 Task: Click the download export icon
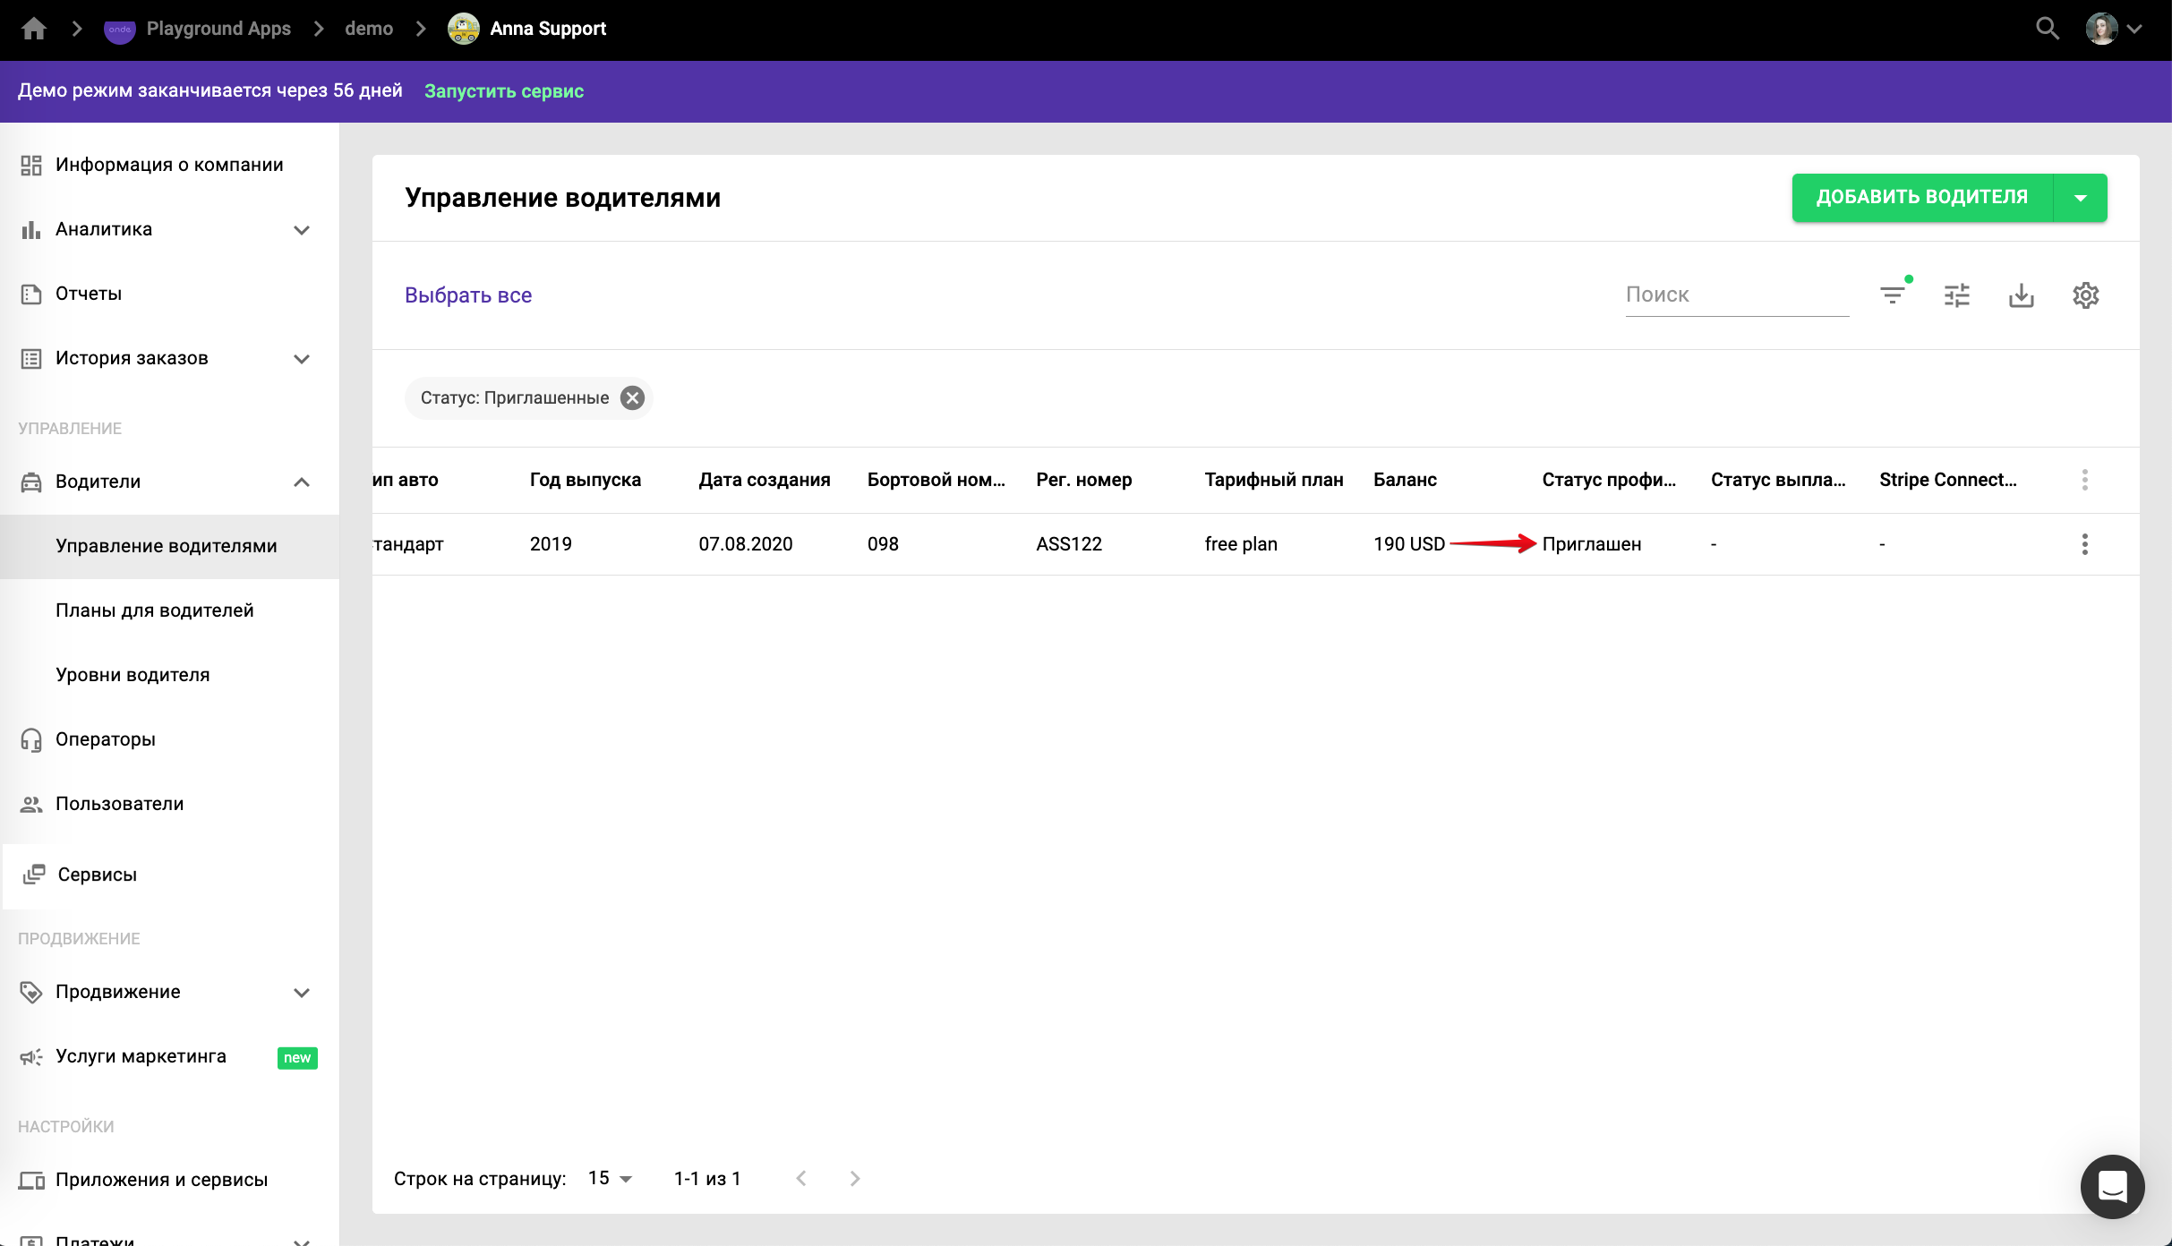pos(2021,294)
